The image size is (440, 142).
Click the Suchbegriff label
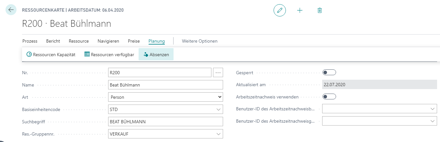[34, 122]
